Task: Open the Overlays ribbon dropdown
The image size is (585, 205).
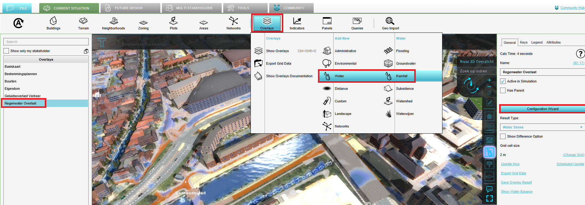Action: coord(267,23)
